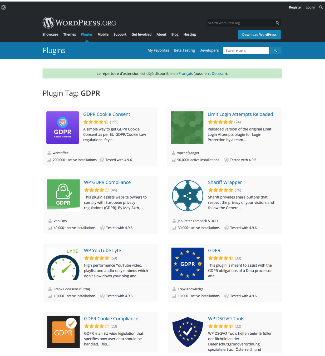Viewport: 325px width, 356px height.
Task: Click the Plugins page heading
Action: tap(54, 50)
